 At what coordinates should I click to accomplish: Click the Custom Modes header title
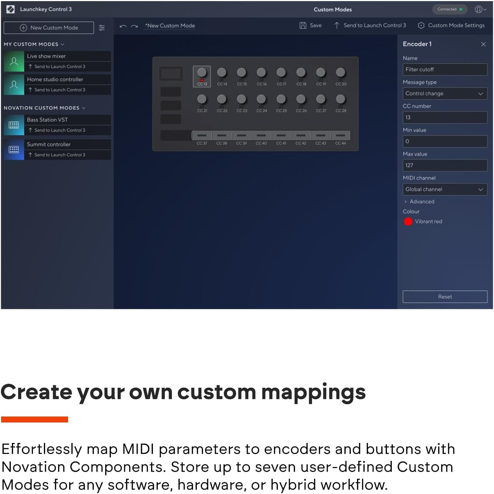333,10
